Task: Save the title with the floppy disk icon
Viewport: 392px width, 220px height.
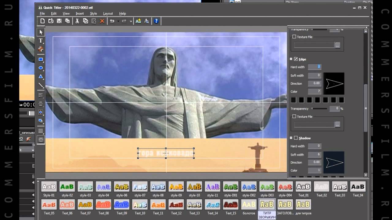Action: pos(59,21)
